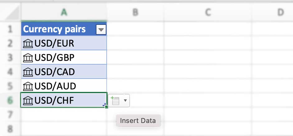
Task: Click the bank icon next to USD/CAD
Action: point(28,72)
